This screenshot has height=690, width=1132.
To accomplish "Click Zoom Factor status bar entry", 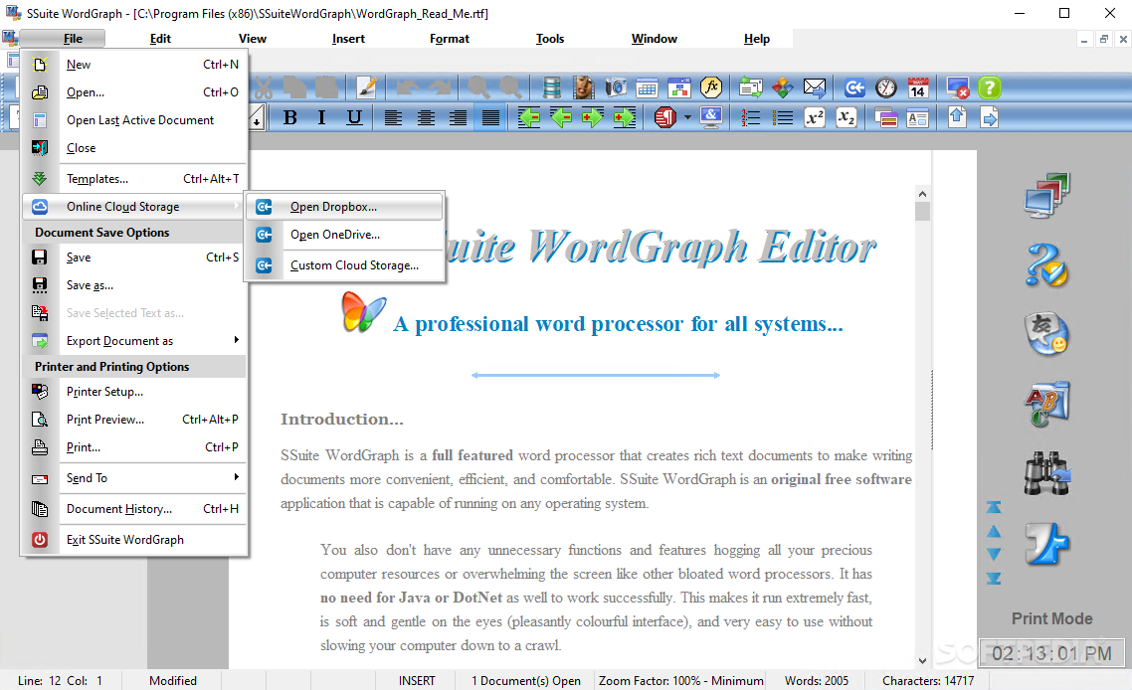I will tap(680, 681).
